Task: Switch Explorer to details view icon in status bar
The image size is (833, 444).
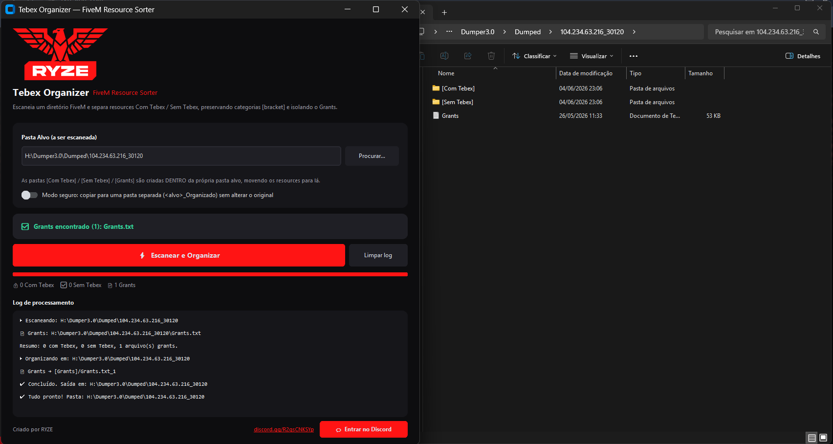Action: (812, 438)
